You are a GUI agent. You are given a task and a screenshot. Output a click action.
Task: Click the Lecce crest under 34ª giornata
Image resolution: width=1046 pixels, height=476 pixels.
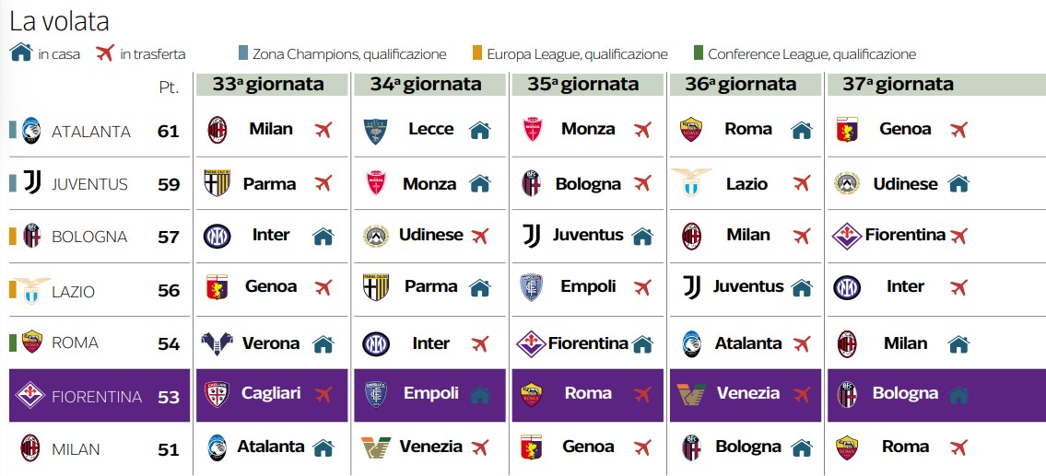[376, 132]
